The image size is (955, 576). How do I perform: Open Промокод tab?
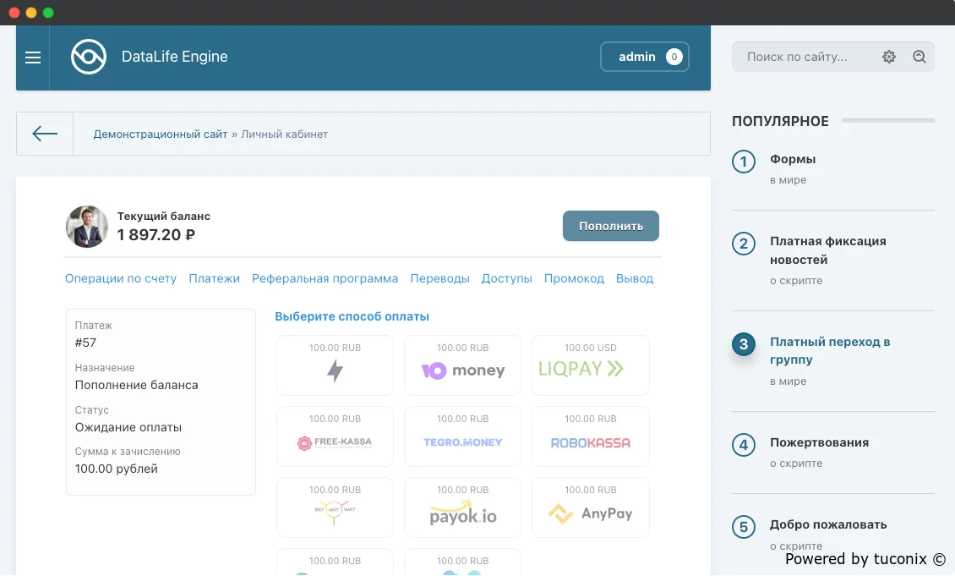tap(574, 278)
